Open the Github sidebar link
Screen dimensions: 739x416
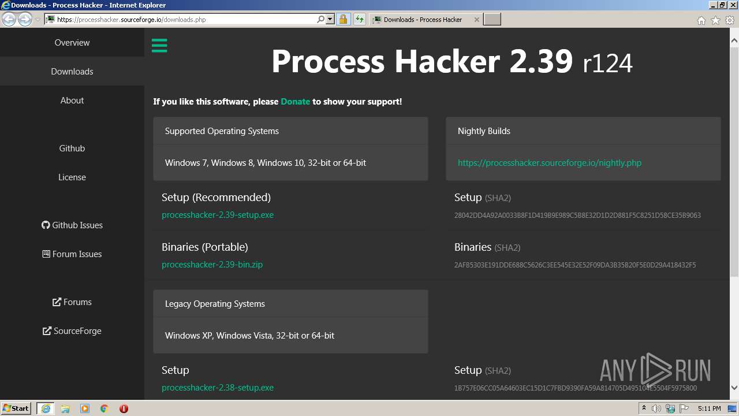coord(72,148)
